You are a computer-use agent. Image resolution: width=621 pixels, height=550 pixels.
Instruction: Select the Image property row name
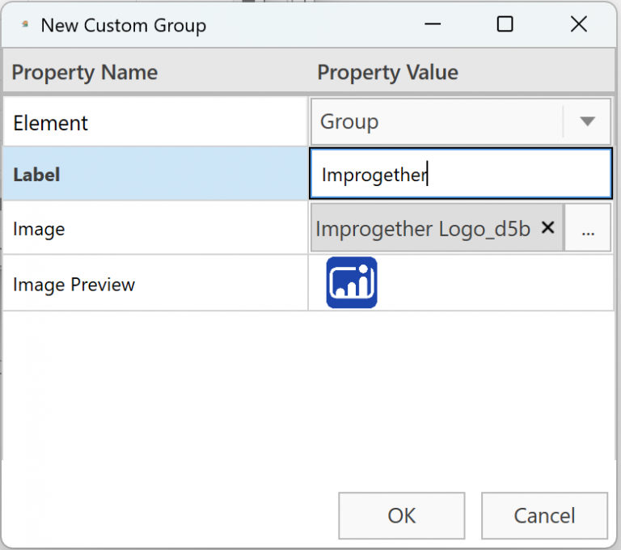coord(39,230)
